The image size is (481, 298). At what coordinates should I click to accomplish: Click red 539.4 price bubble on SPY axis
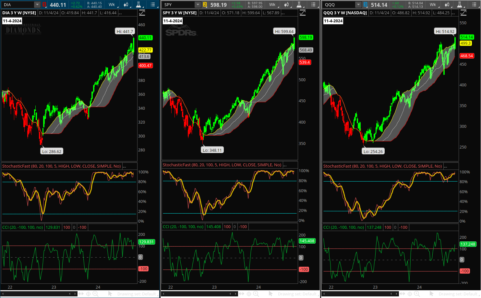pos(305,62)
